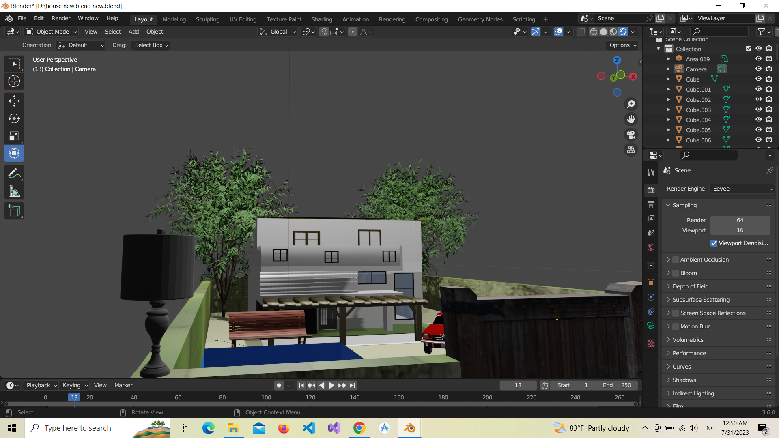Click the pan view hand icon
Screen dimensions: 779x438
(631, 119)
